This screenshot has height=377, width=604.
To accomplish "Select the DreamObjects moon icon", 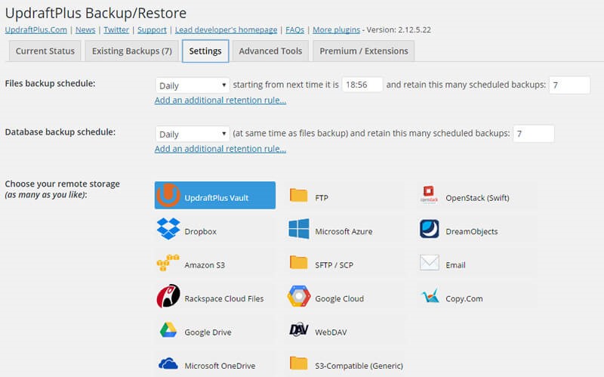I will pyautogui.click(x=430, y=229).
